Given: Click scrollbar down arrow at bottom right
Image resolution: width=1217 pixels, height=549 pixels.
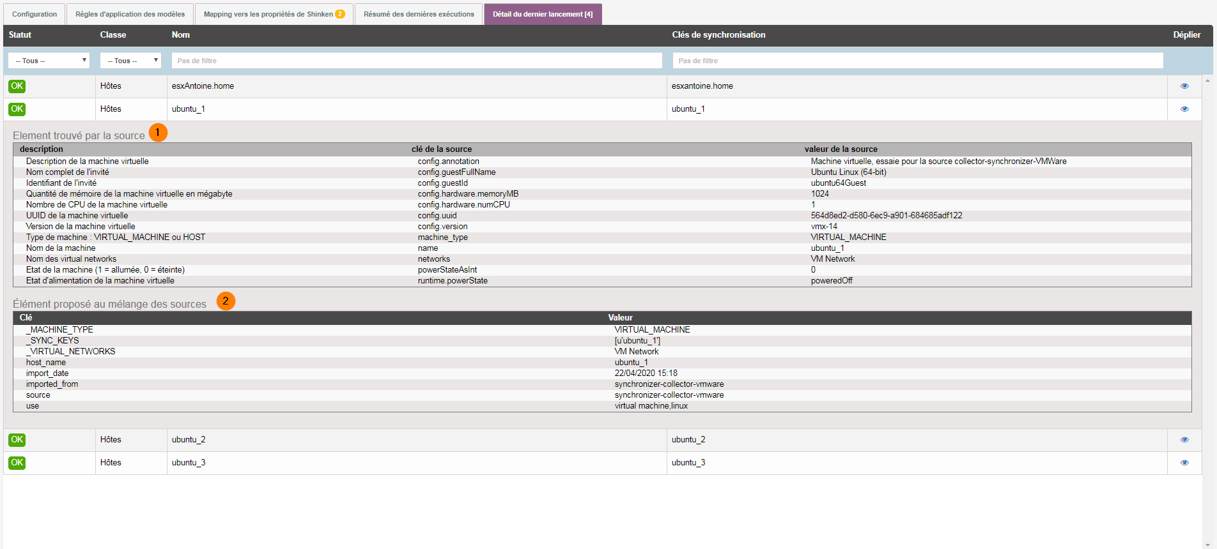Looking at the screenshot, I should point(1207,545).
